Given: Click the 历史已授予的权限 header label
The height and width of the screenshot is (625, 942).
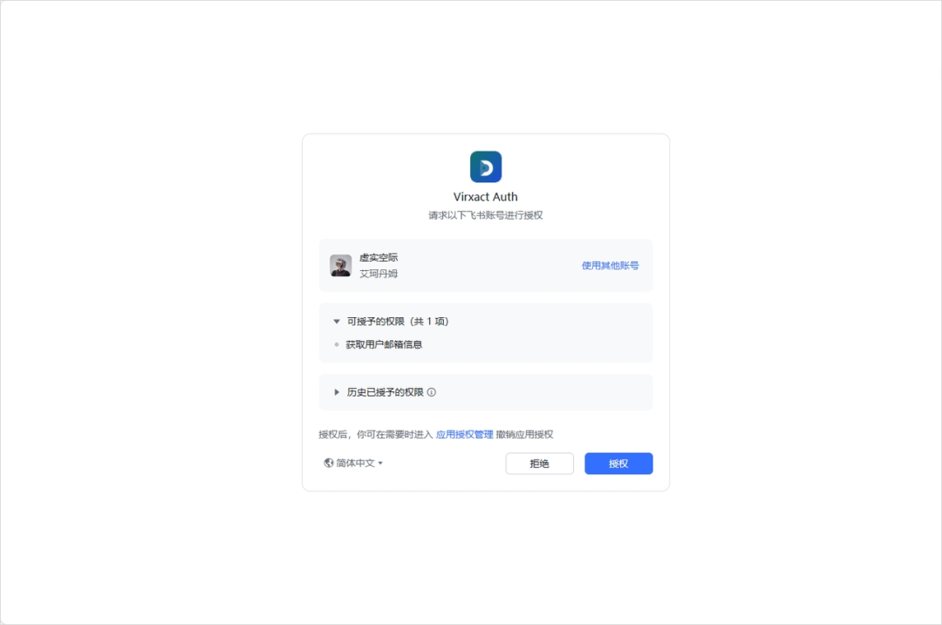Looking at the screenshot, I should [x=385, y=392].
